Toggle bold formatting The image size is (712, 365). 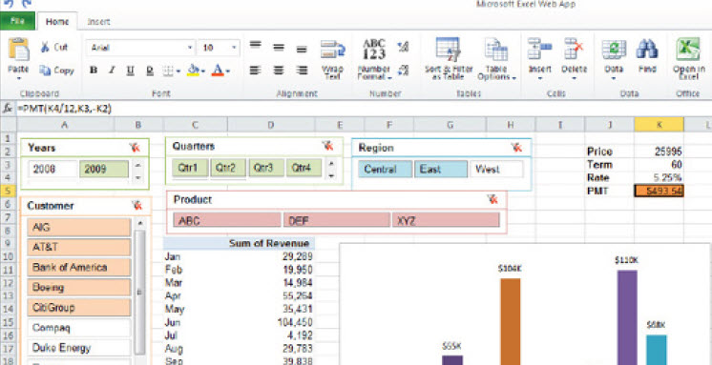pyautogui.click(x=94, y=71)
